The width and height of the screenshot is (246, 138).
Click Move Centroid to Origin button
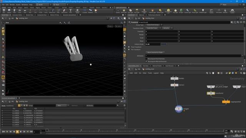(155, 53)
